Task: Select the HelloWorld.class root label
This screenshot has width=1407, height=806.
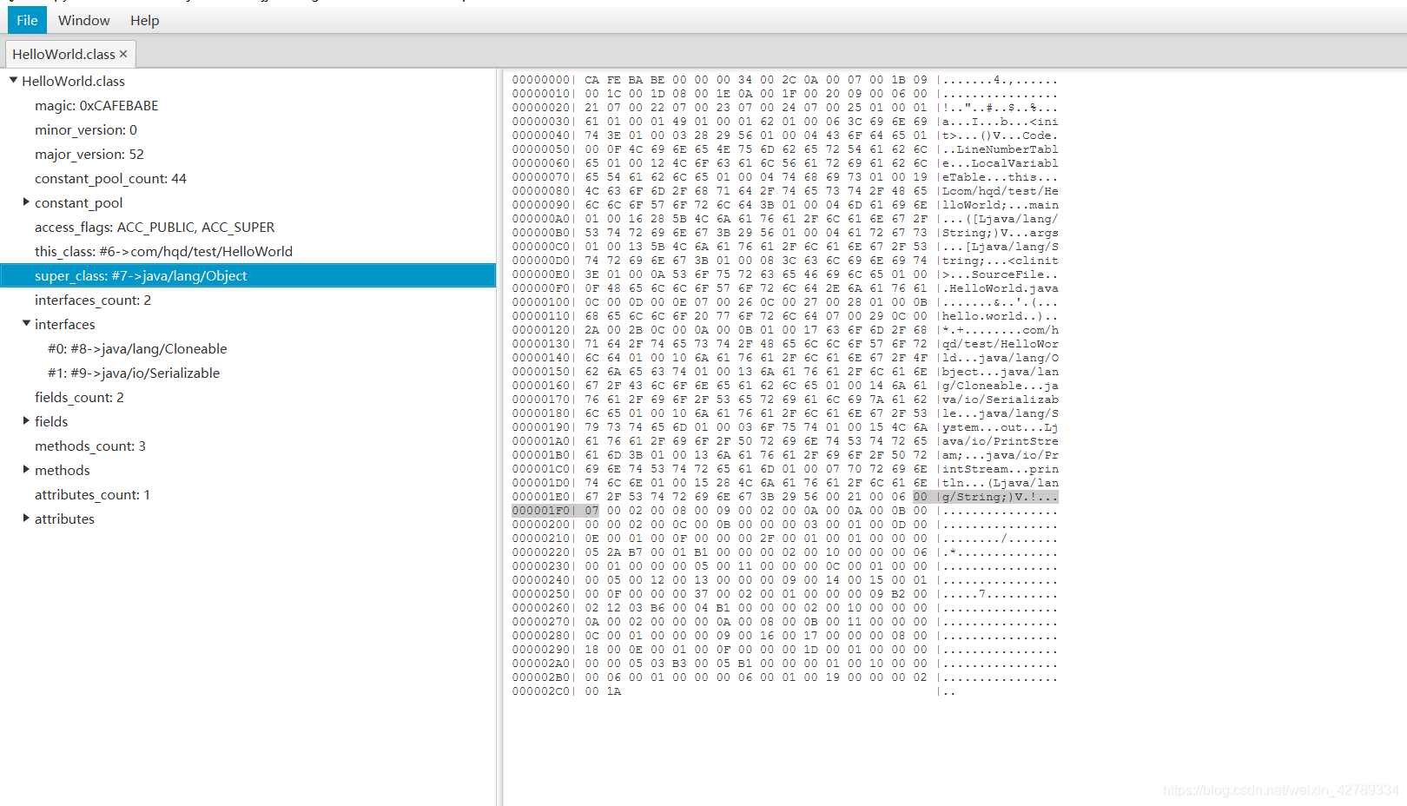Action: (x=73, y=81)
